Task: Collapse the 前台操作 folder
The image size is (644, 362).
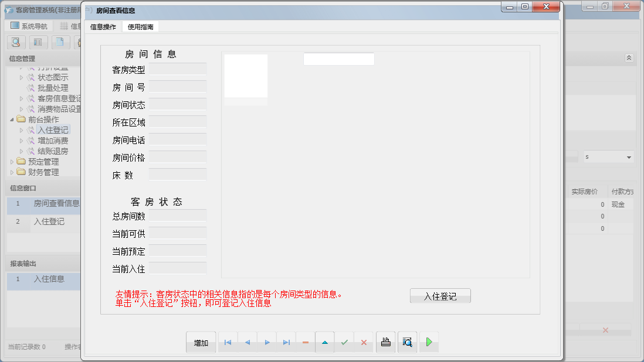Action: point(12,119)
